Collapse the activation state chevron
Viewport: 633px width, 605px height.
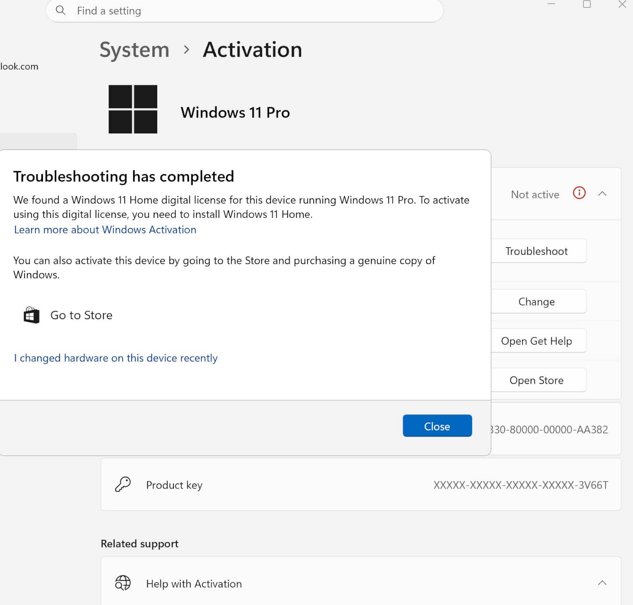click(x=602, y=193)
